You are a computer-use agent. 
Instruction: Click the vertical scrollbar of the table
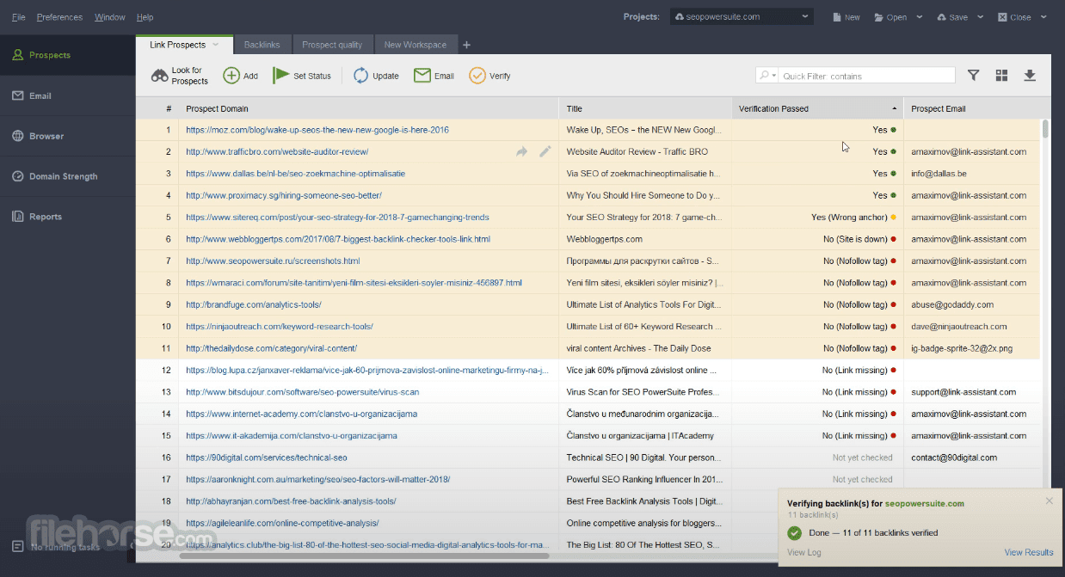pyautogui.click(x=1045, y=129)
